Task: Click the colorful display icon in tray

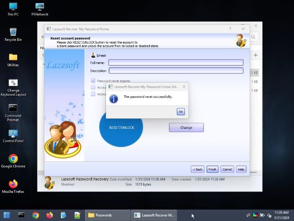Action: (255, 215)
